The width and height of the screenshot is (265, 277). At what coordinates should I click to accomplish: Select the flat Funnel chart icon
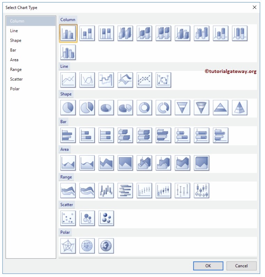(183, 108)
